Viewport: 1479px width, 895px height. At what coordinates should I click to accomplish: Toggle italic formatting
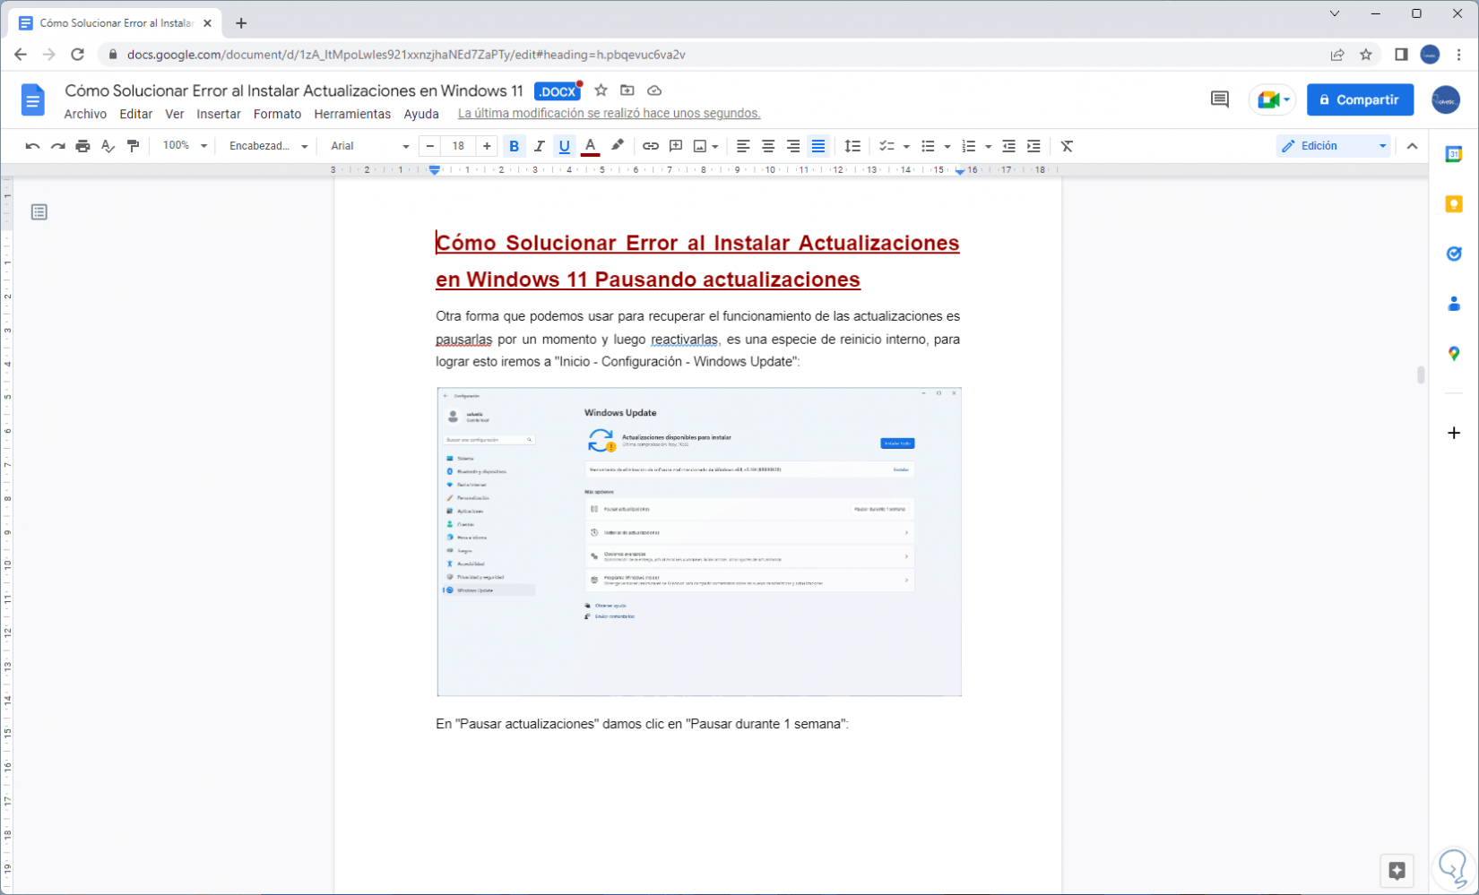(x=539, y=146)
